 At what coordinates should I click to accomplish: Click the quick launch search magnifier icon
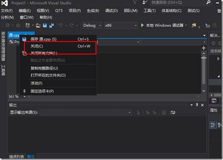[208, 2]
